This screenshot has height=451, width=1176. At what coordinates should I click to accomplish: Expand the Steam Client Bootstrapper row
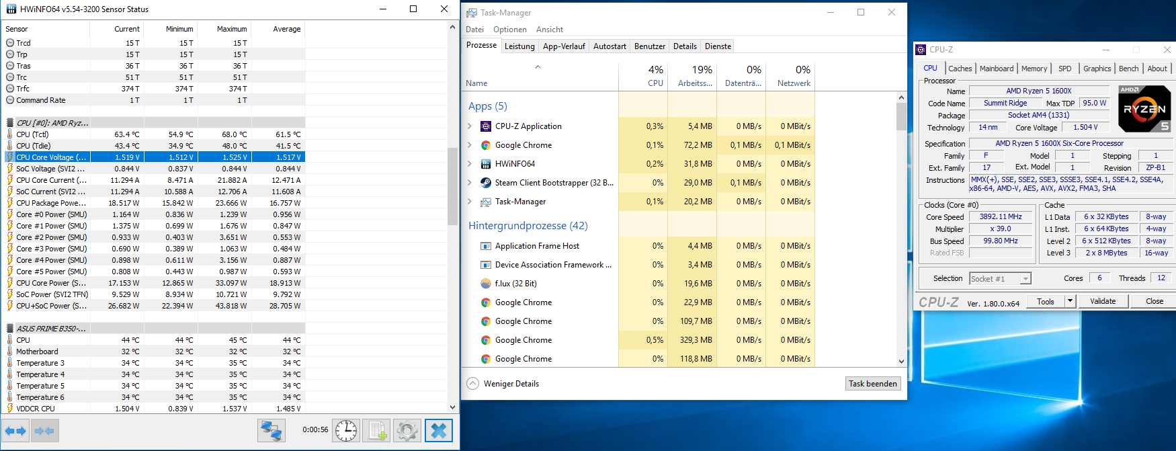470,183
